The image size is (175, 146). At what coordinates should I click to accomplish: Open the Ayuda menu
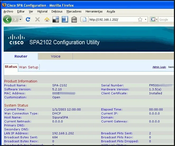tap(111, 11)
